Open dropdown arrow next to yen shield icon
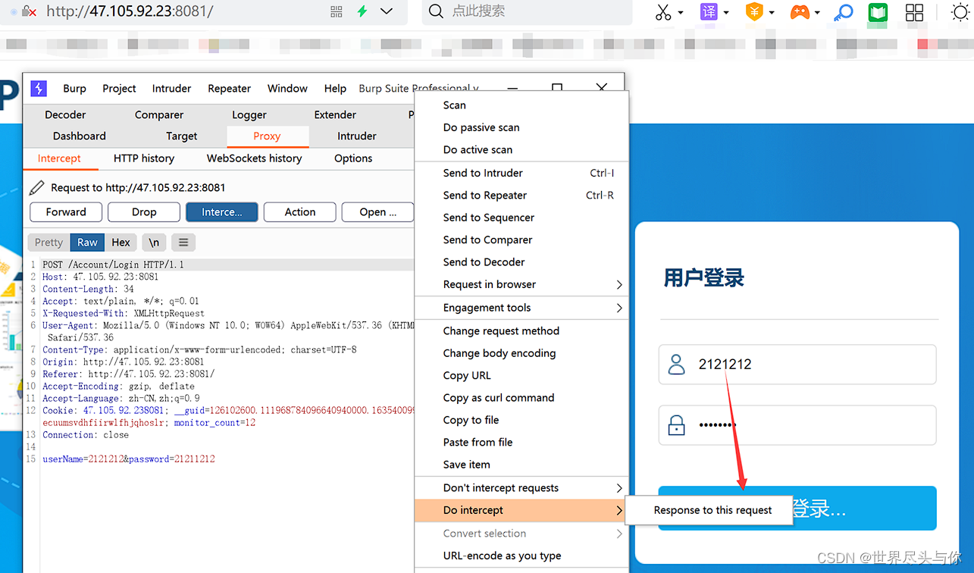The height and width of the screenshot is (573, 974). [772, 13]
